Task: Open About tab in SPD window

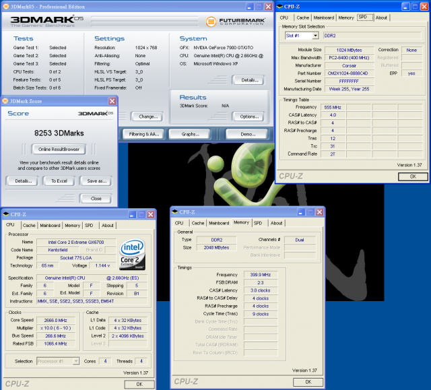Action: 381,18
